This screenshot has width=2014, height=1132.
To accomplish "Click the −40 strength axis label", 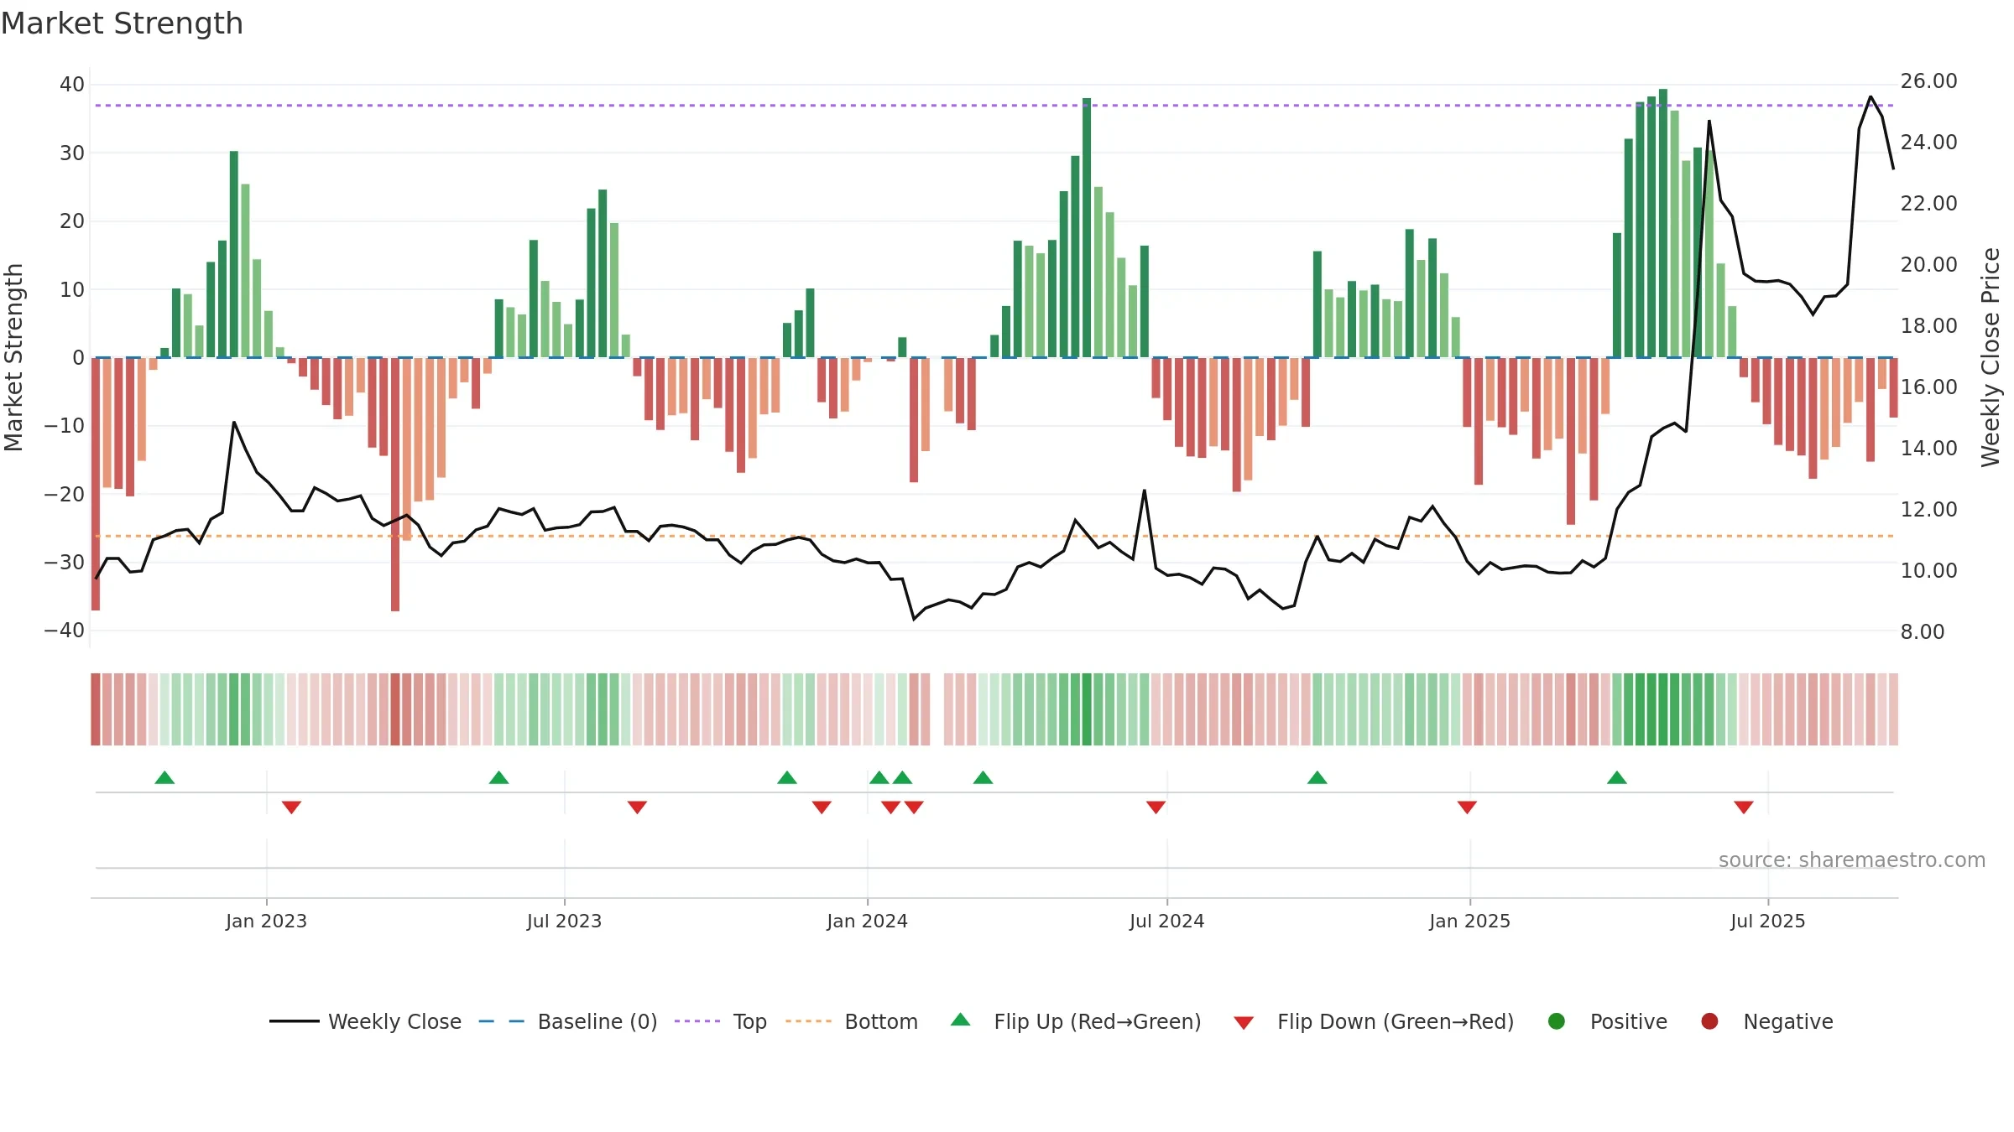I will pos(65,631).
